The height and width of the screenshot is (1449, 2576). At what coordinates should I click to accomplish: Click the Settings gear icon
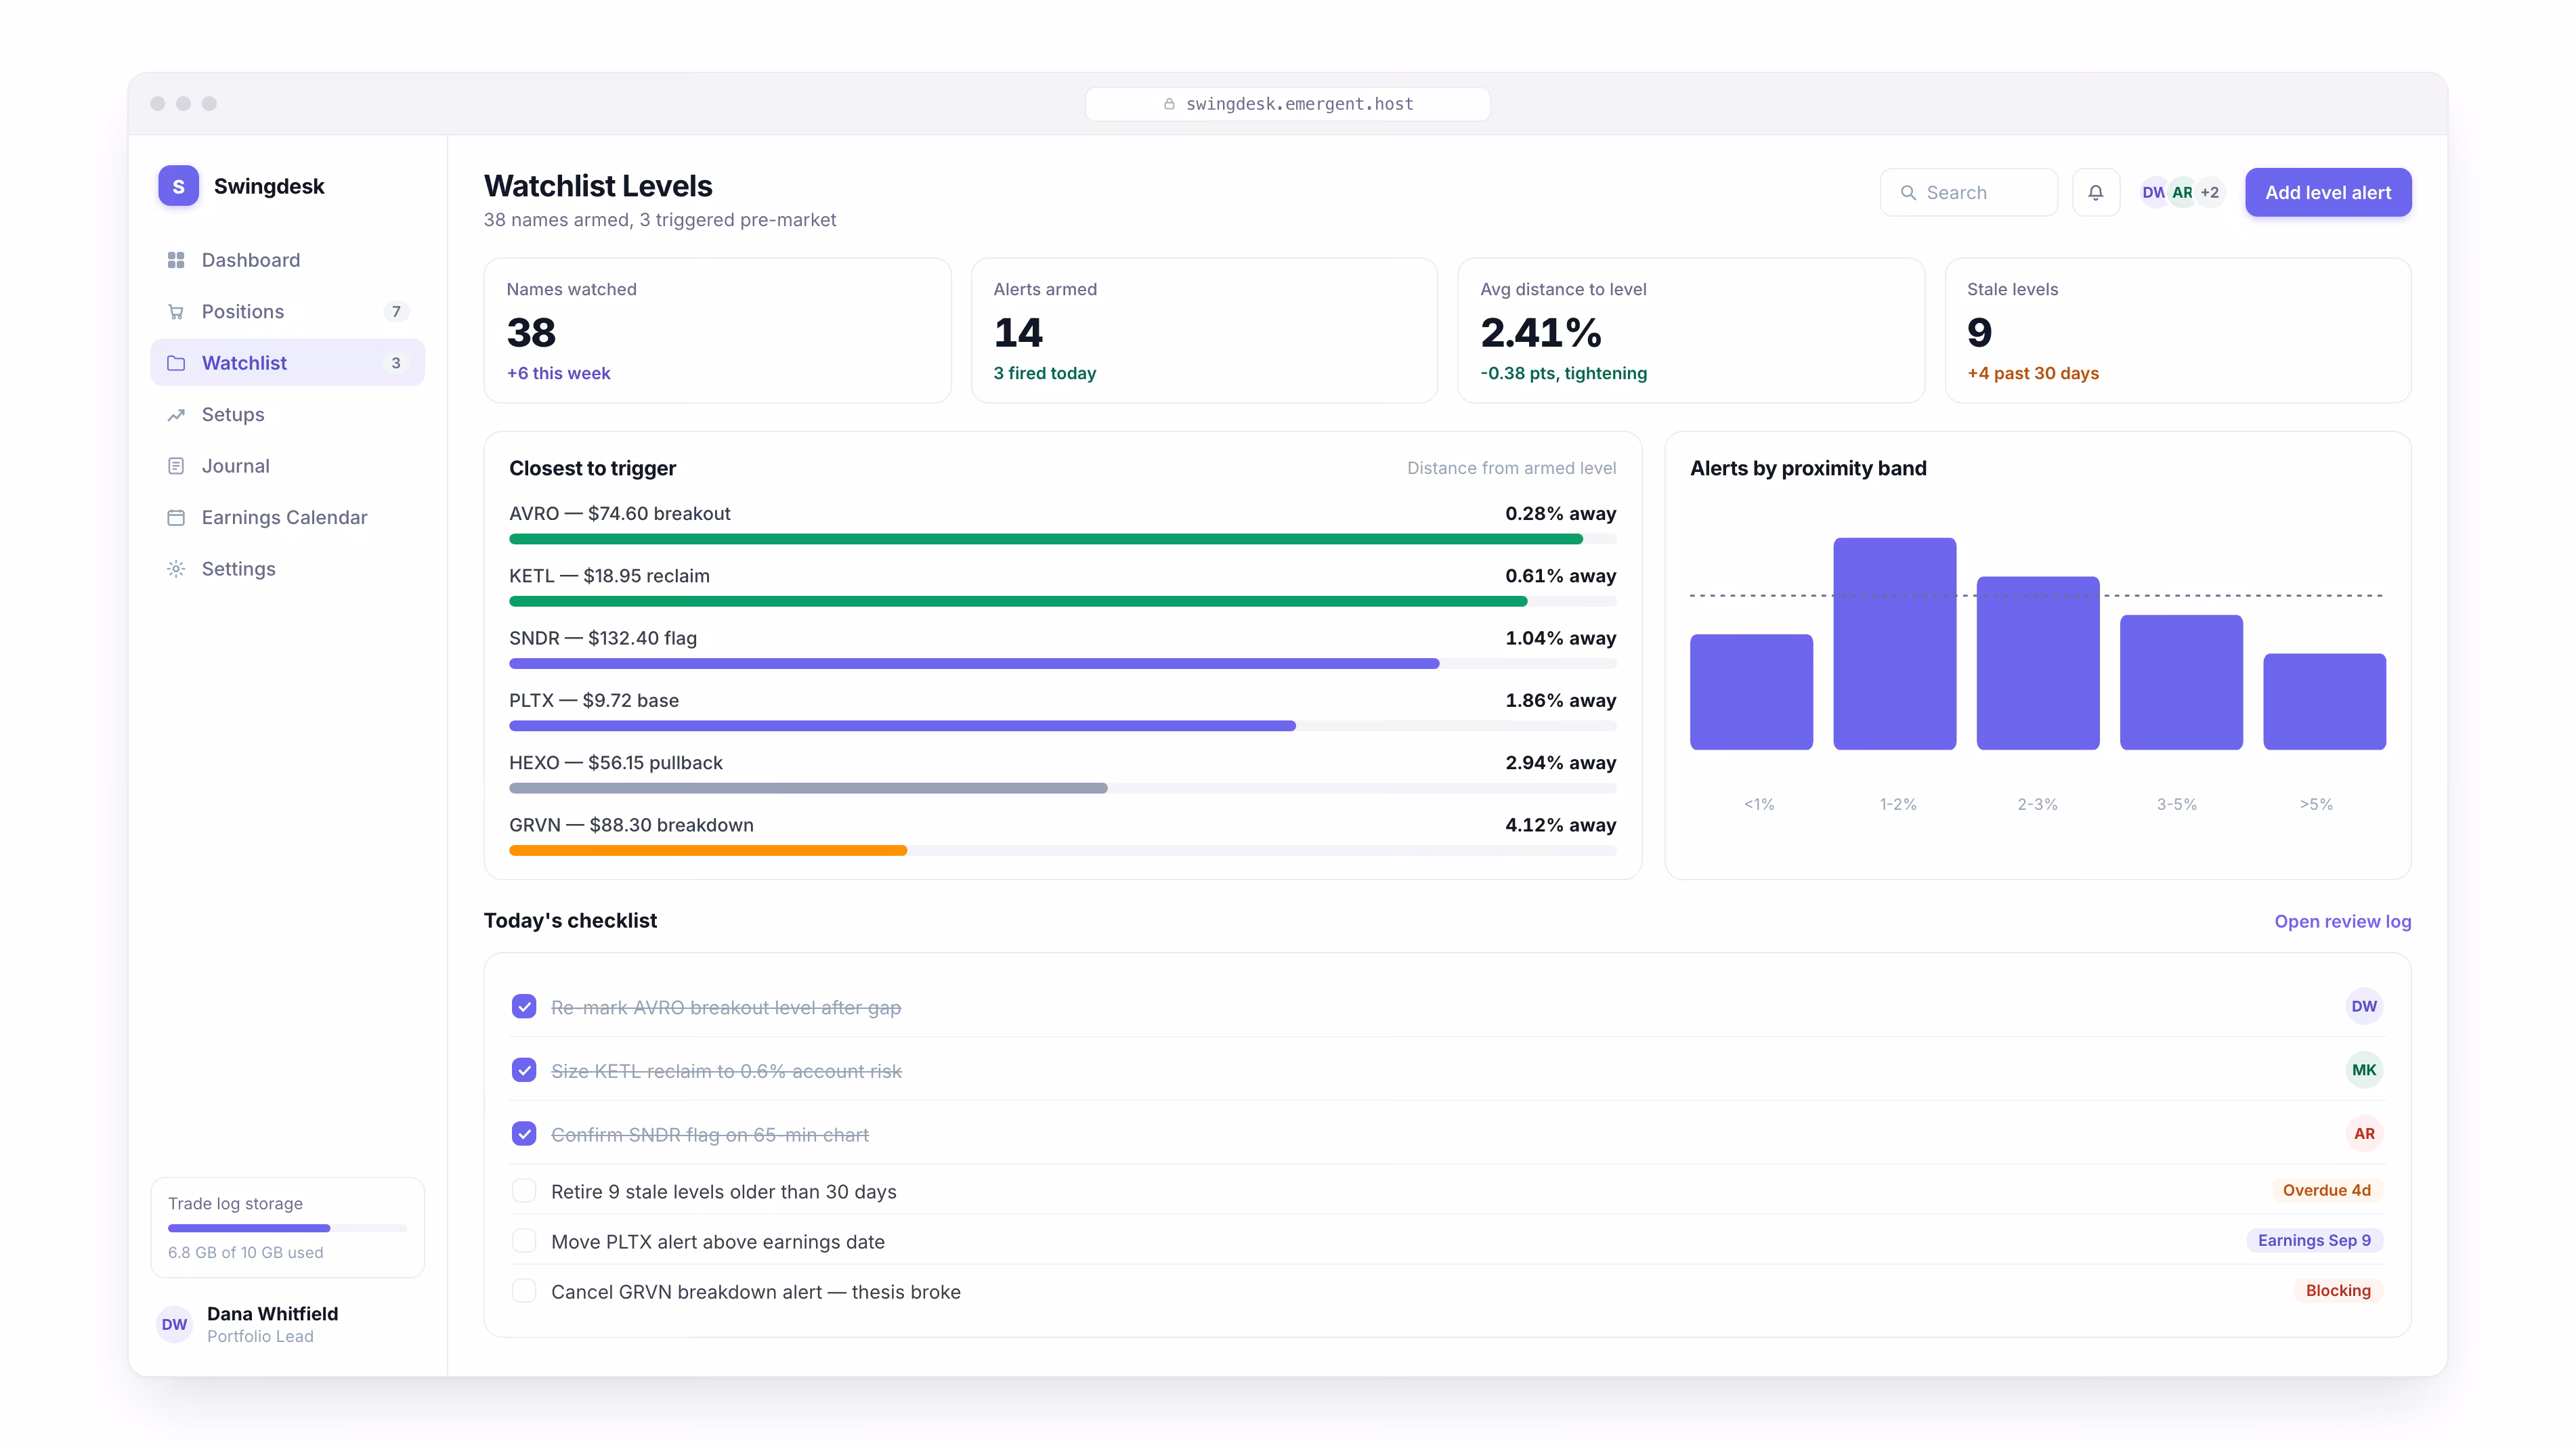(176, 569)
